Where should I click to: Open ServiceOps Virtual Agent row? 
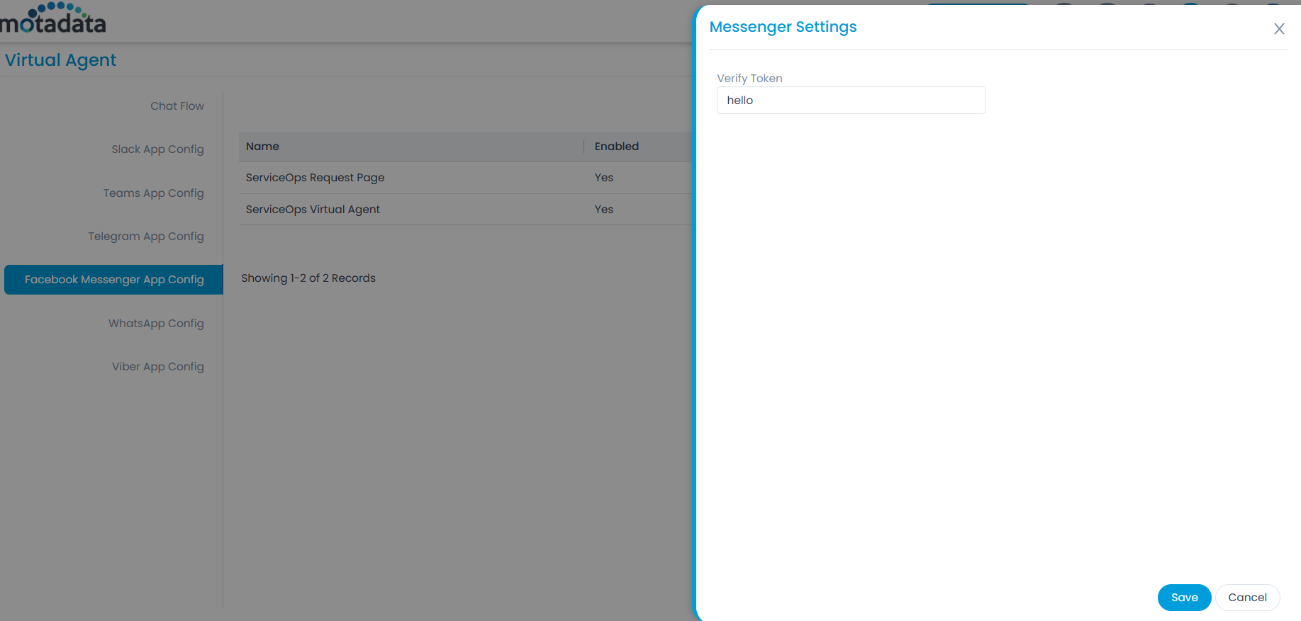[313, 210]
